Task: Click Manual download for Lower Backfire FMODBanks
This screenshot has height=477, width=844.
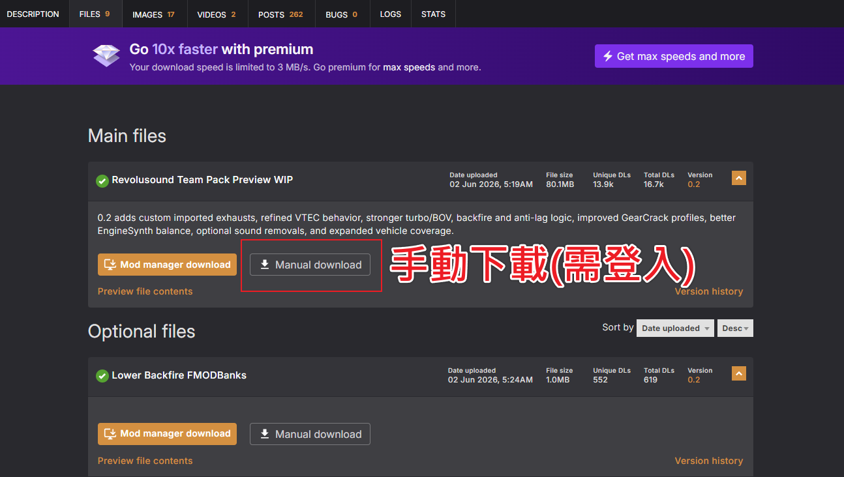Action: pyautogui.click(x=310, y=434)
